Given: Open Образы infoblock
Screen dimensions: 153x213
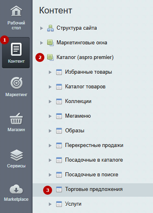Looking at the screenshot, I should click(x=74, y=131).
